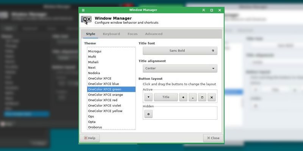Screen dimensions: 303x151
Task: Open the Title alignment dropdown
Action: click(180, 68)
